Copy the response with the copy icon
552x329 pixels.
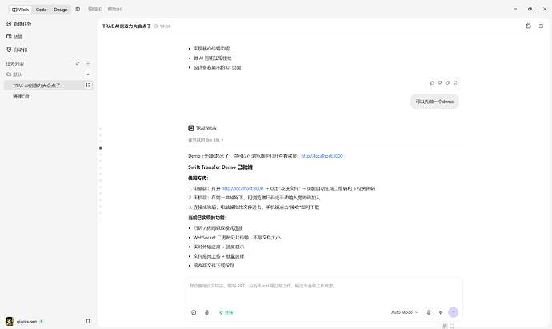point(447,82)
